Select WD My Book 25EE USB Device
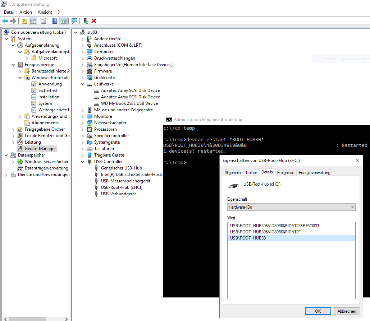Image resolution: width=370 pixels, height=321 pixels. (129, 103)
